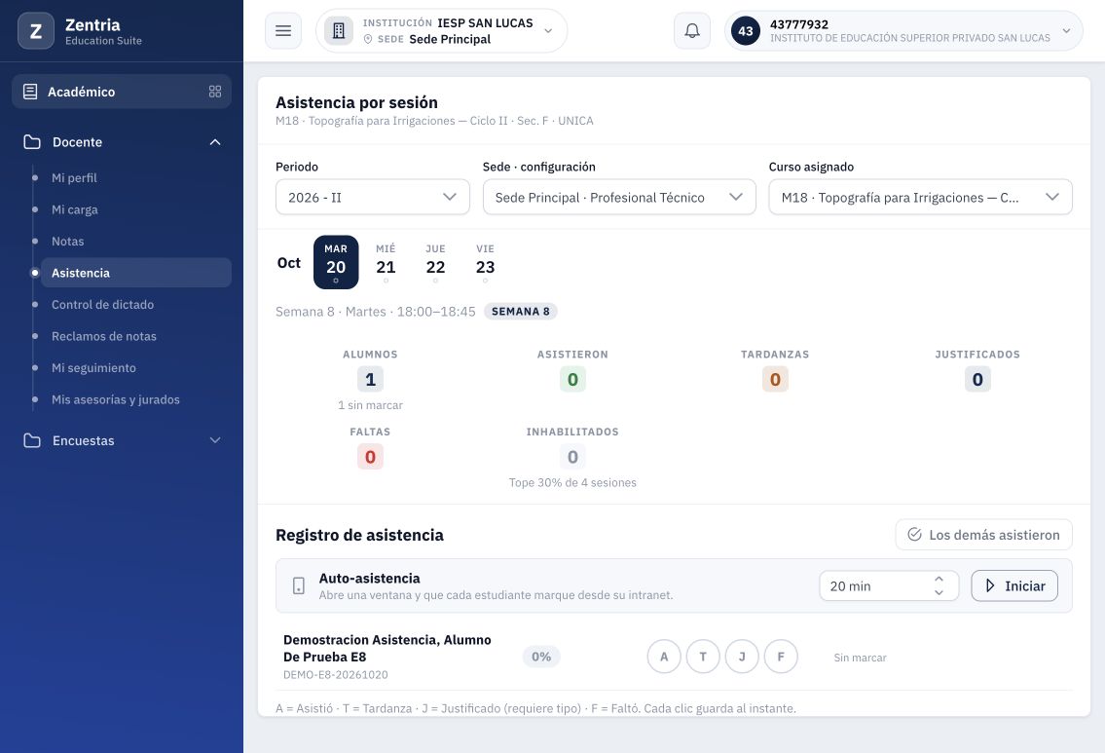Viewport: 1105px width, 753px height.
Task: Click the Zentria Z logo
Action: point(36,31)
